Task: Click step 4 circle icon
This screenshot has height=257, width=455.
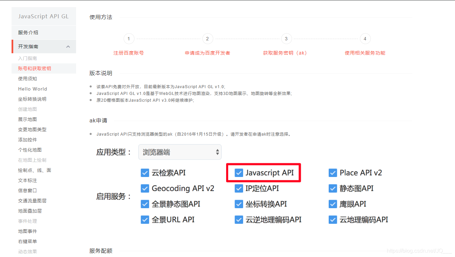Action: click(x=365, y=39)
